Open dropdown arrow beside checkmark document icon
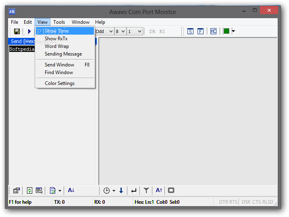 [60, 191]
